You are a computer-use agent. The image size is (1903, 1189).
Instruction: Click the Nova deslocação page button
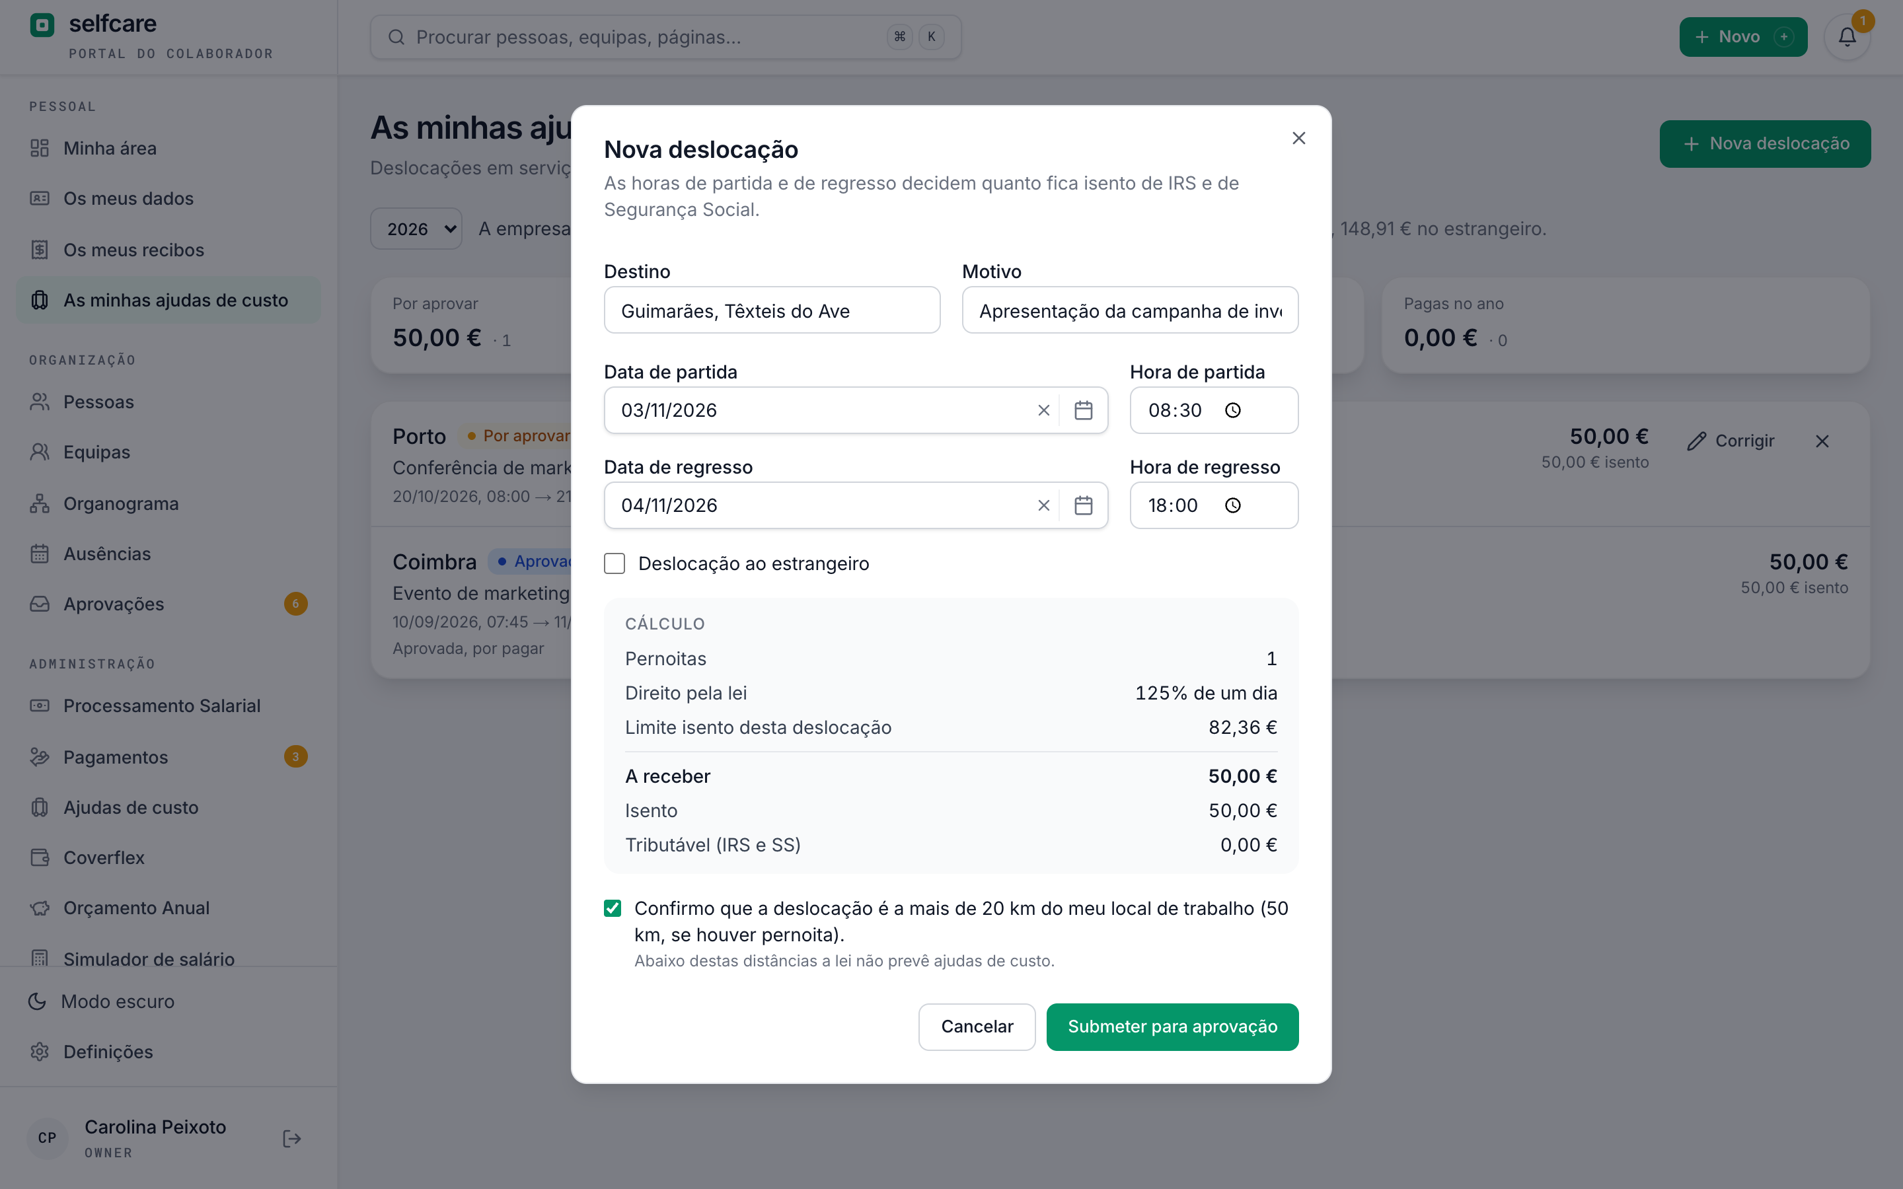(1765, 144)
